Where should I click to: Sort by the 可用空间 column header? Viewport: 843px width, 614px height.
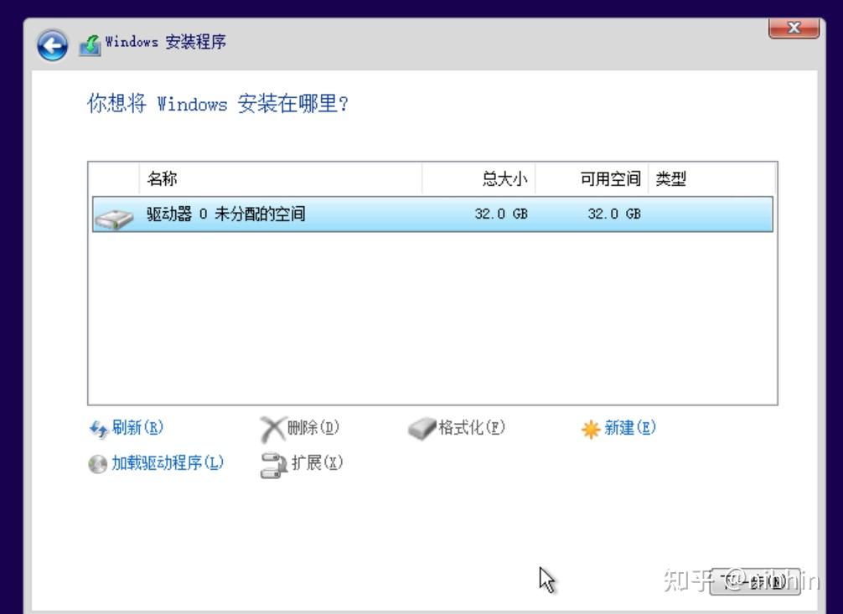point(592,178)
